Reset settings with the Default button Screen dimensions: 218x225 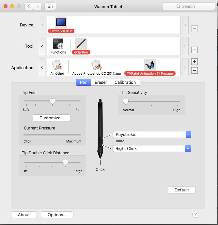(x=182, y=190)
